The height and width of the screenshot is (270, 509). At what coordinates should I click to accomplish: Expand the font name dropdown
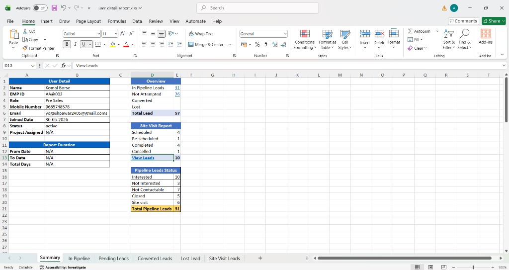coord(99,34)
